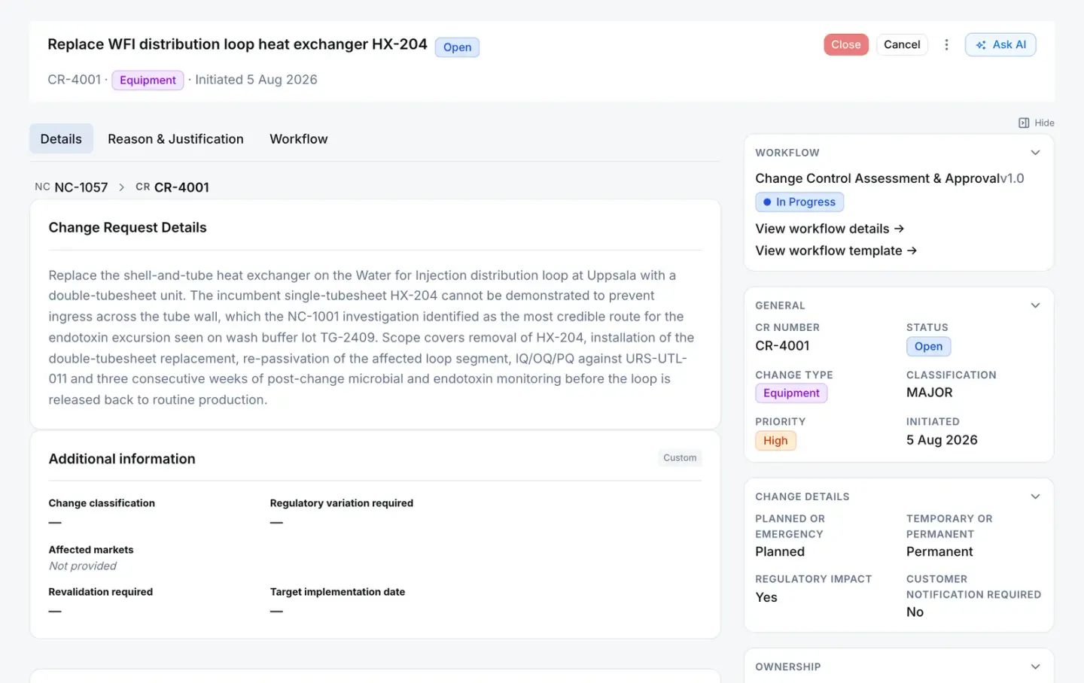Viewport: 1084px width, 683px height.
Task: Click the Revalidation required field label
Action: pyautogui.click(x=101, y=592)
